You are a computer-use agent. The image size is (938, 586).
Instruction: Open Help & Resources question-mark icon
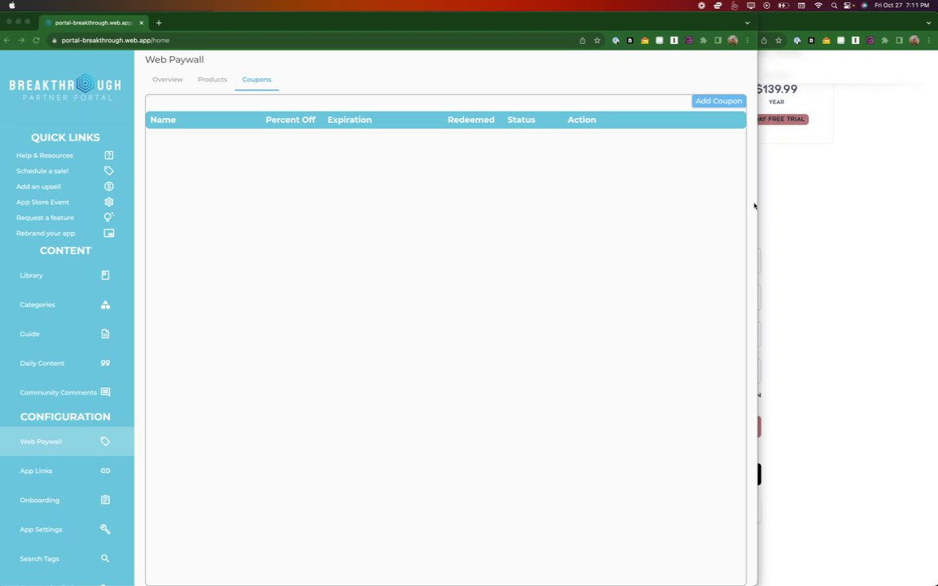pos(109,155)
